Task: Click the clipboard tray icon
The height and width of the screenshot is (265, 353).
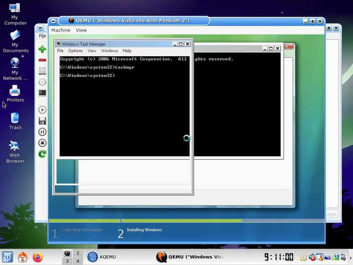Action: point(303,257)
